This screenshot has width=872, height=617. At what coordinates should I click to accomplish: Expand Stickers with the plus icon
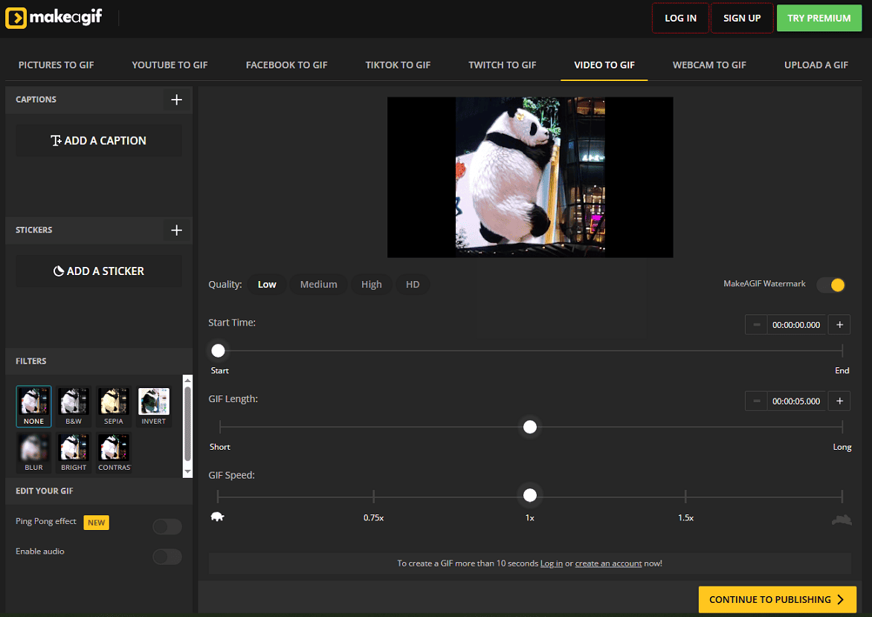point(176,230)
